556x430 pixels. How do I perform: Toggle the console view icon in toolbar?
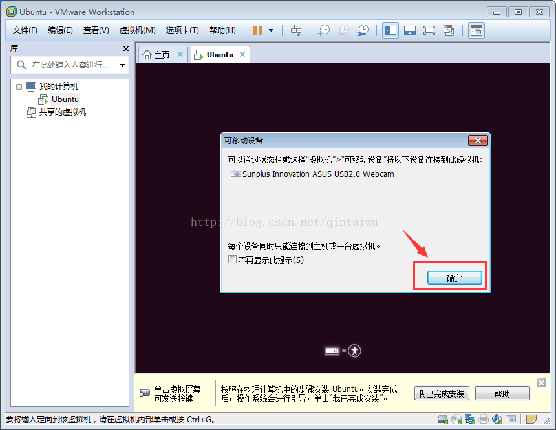[x=476, y=30]
